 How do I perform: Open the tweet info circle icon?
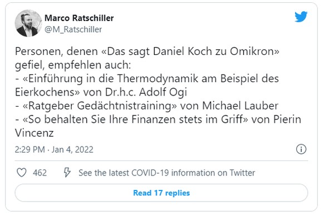[x=301, y=149]
